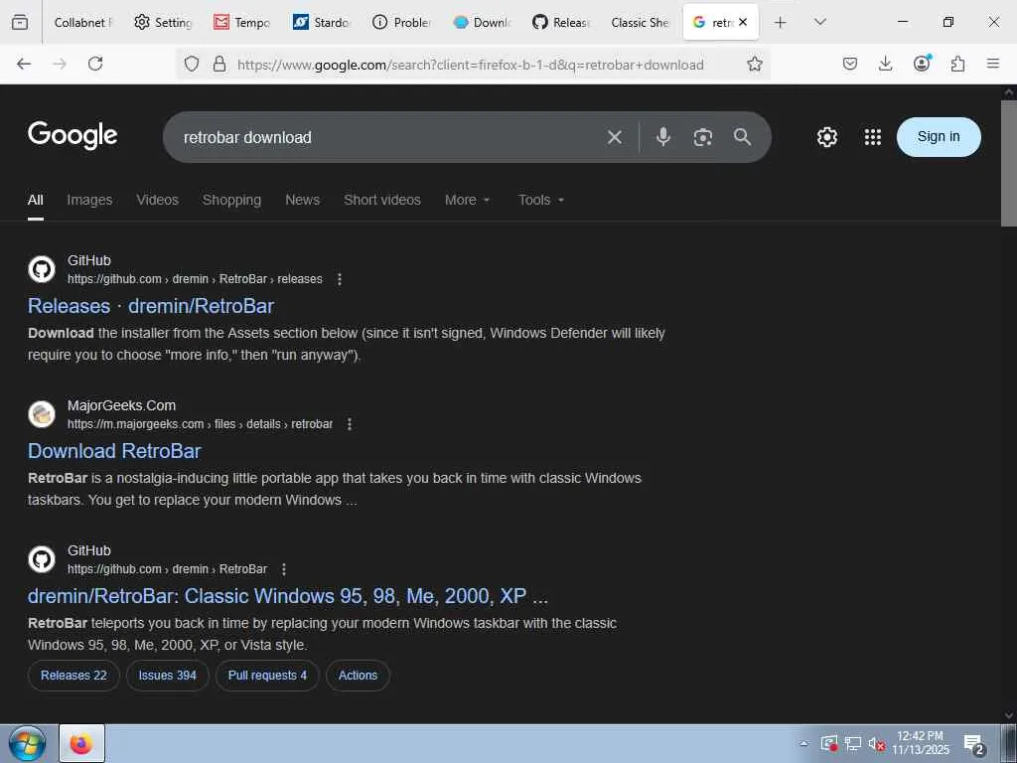Switch to Stardock tab
The width and height of the screenshot is (1017, 763).
[x=322, y=23]
